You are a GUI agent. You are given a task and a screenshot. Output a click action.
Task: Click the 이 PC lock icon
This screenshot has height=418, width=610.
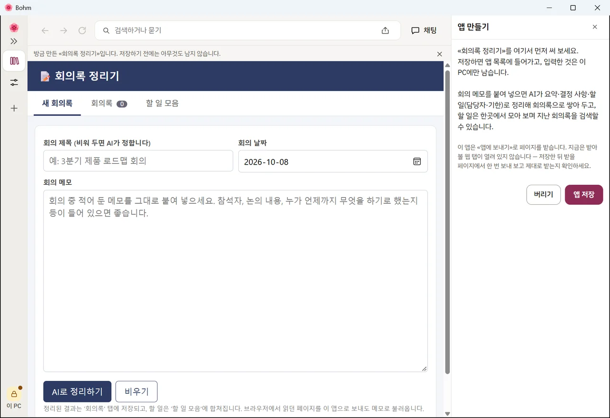point(14,394)
